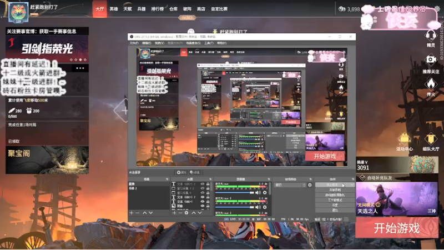Open the 精灵 headset icon in the game
The height and width of the screenshot is (250, 444).
pyautogui.click(x=431, y=36)
